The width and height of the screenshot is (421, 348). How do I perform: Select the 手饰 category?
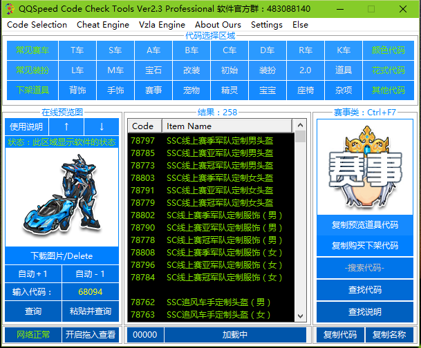(x=115, y=90)
